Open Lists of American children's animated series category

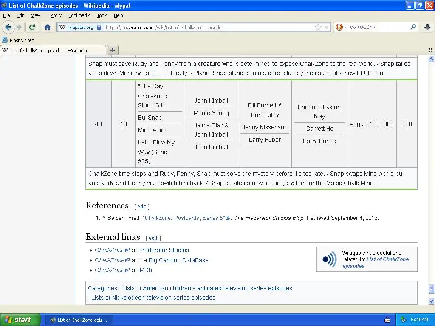click(207, 288)
